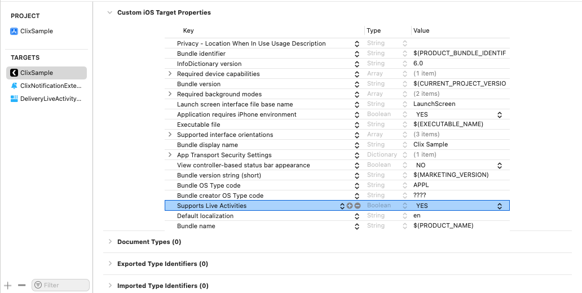
Task: Open key stepper for InfoDictionary version
Action: [x=356, y=64]
